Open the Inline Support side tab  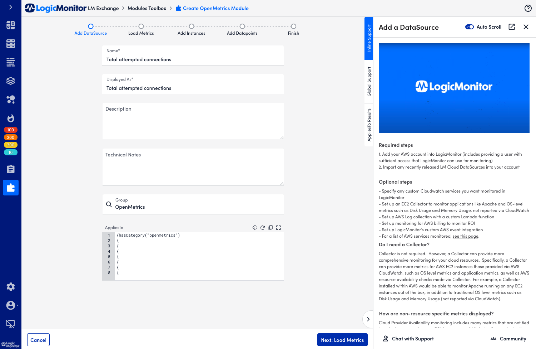pyautogui.click(x=369, y=38)
